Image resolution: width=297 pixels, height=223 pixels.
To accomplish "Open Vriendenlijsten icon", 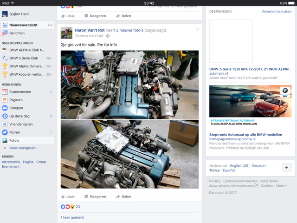I will (5, 124).
